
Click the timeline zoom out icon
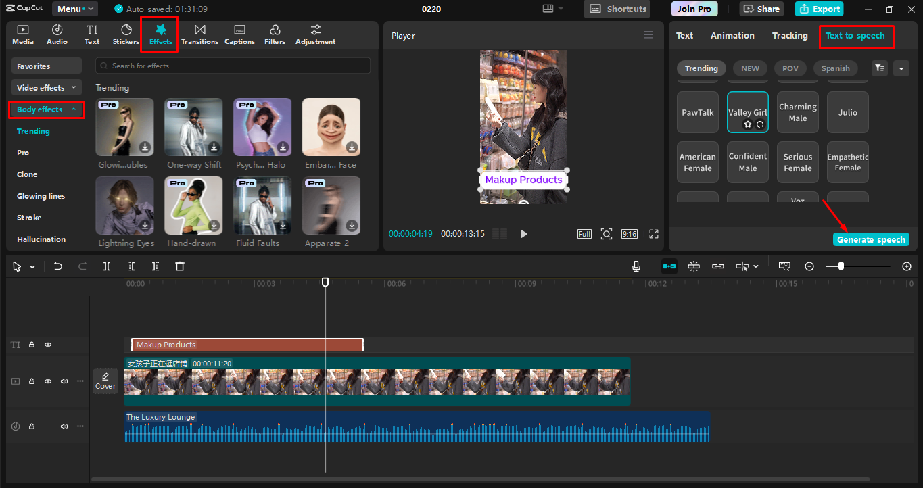[x=809, y=267]
